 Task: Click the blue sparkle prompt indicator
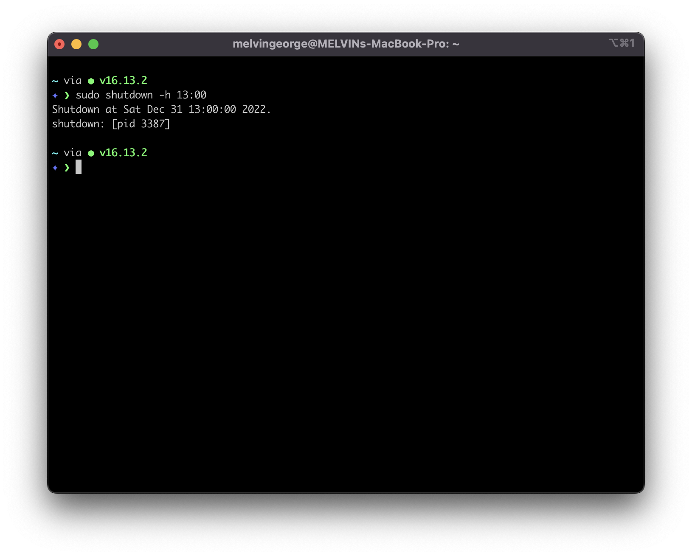(55, 95)
